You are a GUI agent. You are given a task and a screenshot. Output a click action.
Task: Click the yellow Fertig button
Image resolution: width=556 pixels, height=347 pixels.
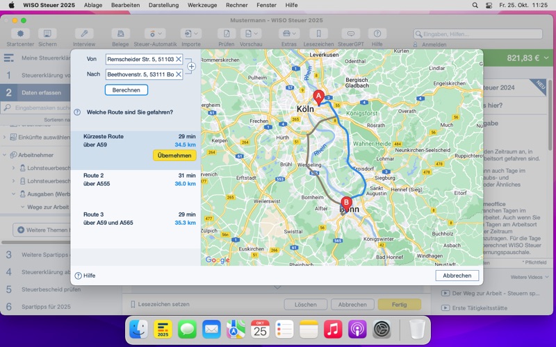tap(399, 305)
